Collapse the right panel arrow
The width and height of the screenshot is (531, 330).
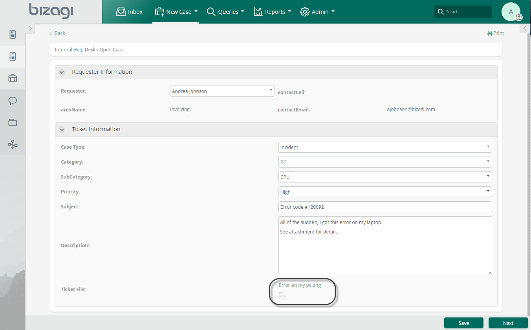pyautogui.click(x=525, y=28)
